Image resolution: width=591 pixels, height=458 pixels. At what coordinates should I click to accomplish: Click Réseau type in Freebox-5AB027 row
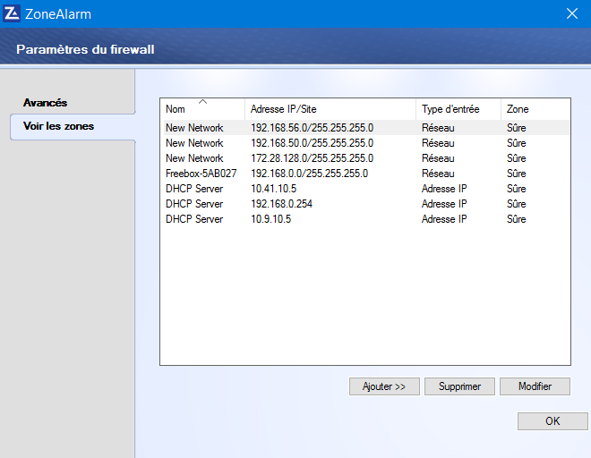coord(438,174)
